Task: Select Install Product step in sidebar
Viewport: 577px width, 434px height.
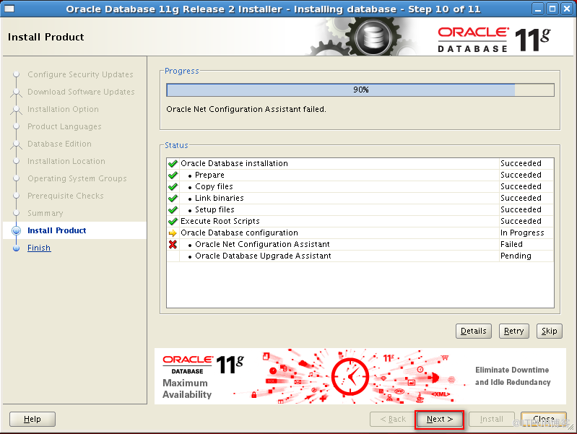Action: tap(56, 231)
